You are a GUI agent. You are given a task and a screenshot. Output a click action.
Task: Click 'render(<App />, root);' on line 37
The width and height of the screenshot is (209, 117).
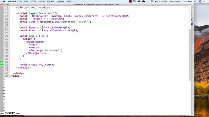click(37, 65)
